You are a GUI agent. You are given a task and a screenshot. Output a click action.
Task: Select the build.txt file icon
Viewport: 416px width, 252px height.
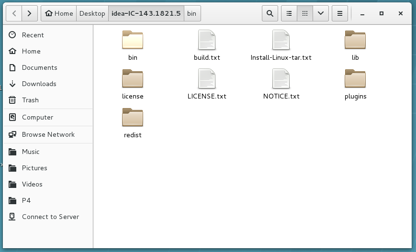pyautogui.click(x=207, y=40)
